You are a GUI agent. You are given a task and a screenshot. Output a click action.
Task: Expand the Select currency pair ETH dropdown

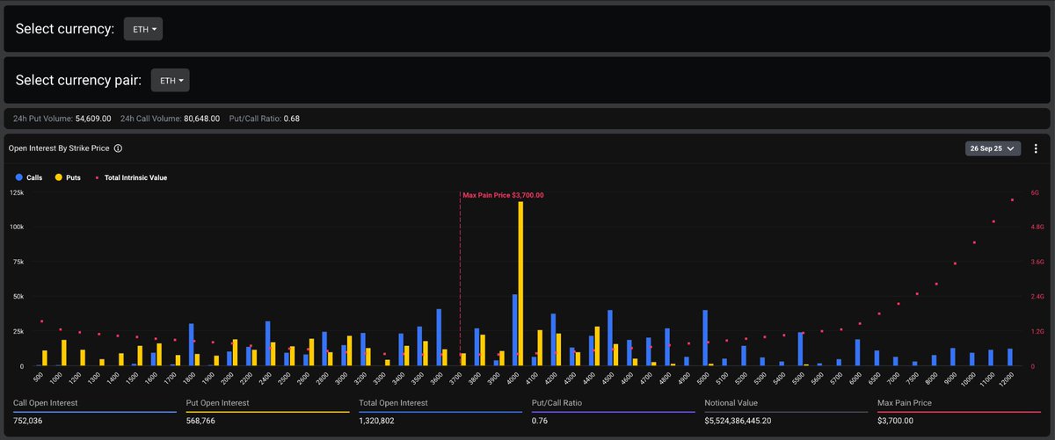(x=170, y=81)
